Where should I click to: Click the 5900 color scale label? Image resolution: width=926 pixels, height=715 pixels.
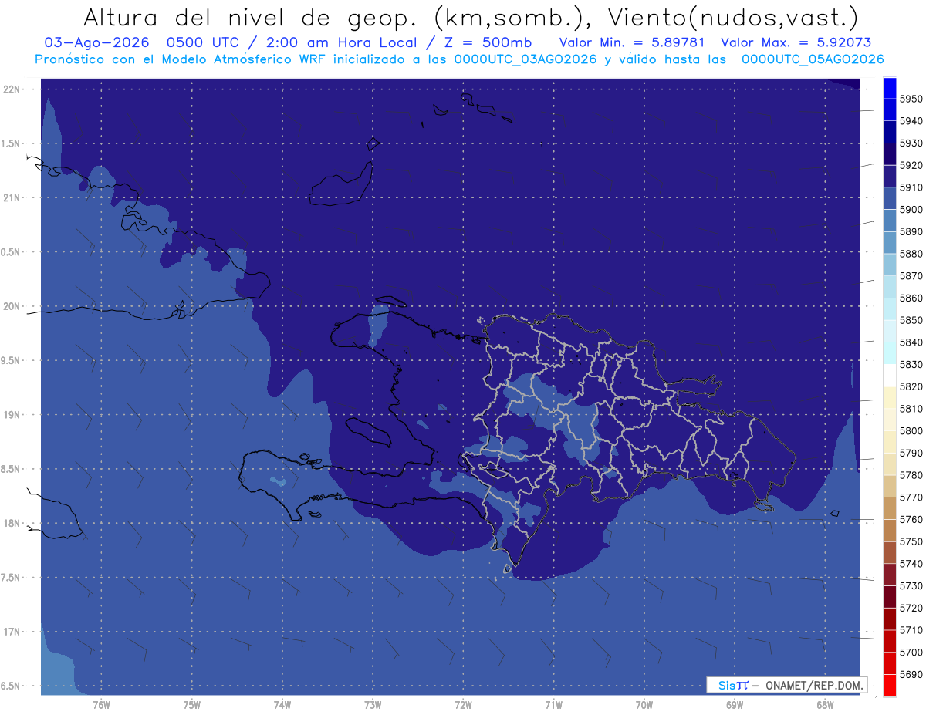pos(911,210)
